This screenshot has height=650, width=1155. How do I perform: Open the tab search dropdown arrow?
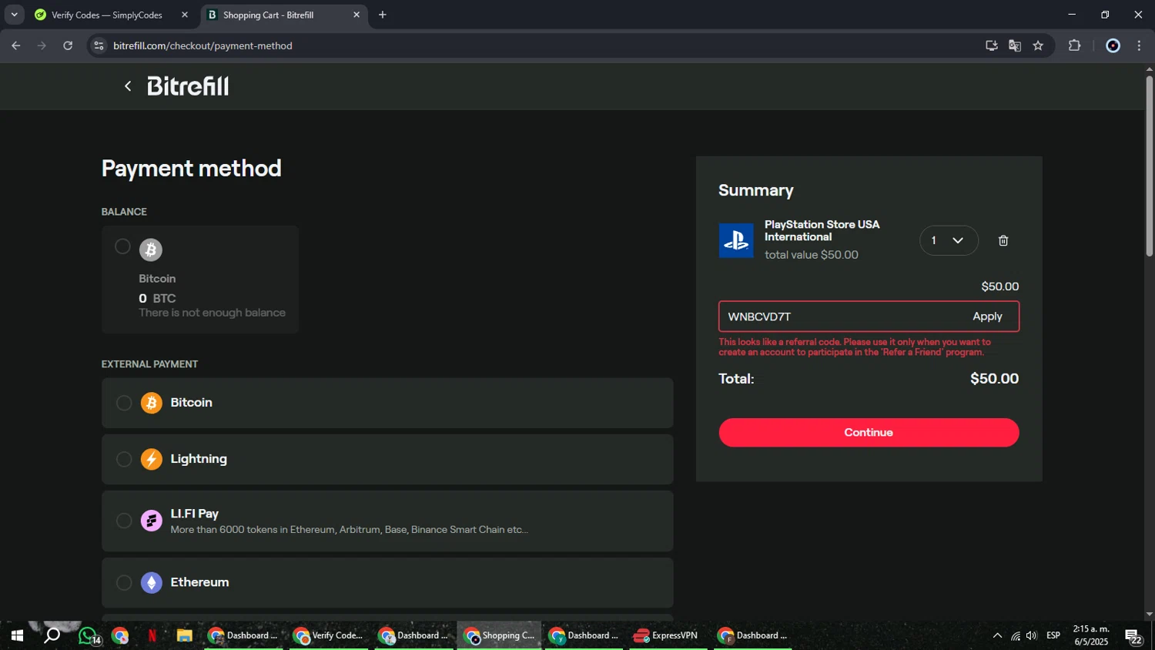pos(14,15)
